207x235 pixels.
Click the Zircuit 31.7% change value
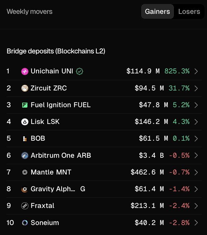179,88
